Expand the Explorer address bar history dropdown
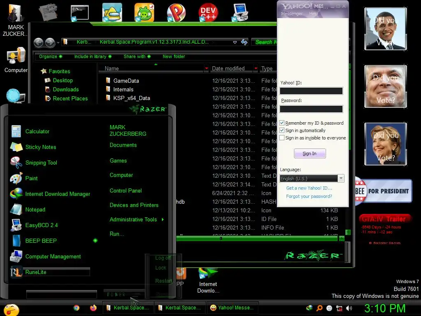 click(235, 42)
